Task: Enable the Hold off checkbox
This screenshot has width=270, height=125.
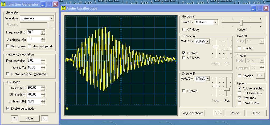Action: pyautogui.click(x=239, y=48)
